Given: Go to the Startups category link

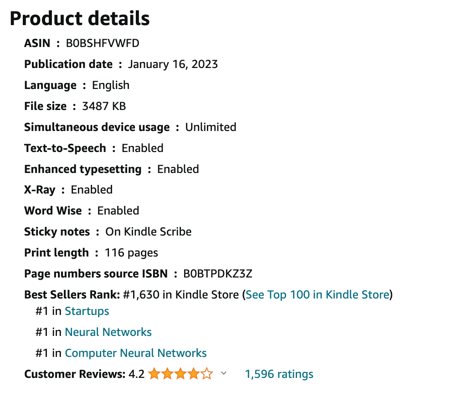Looking at the screenshot, I should tap(87, 311).
